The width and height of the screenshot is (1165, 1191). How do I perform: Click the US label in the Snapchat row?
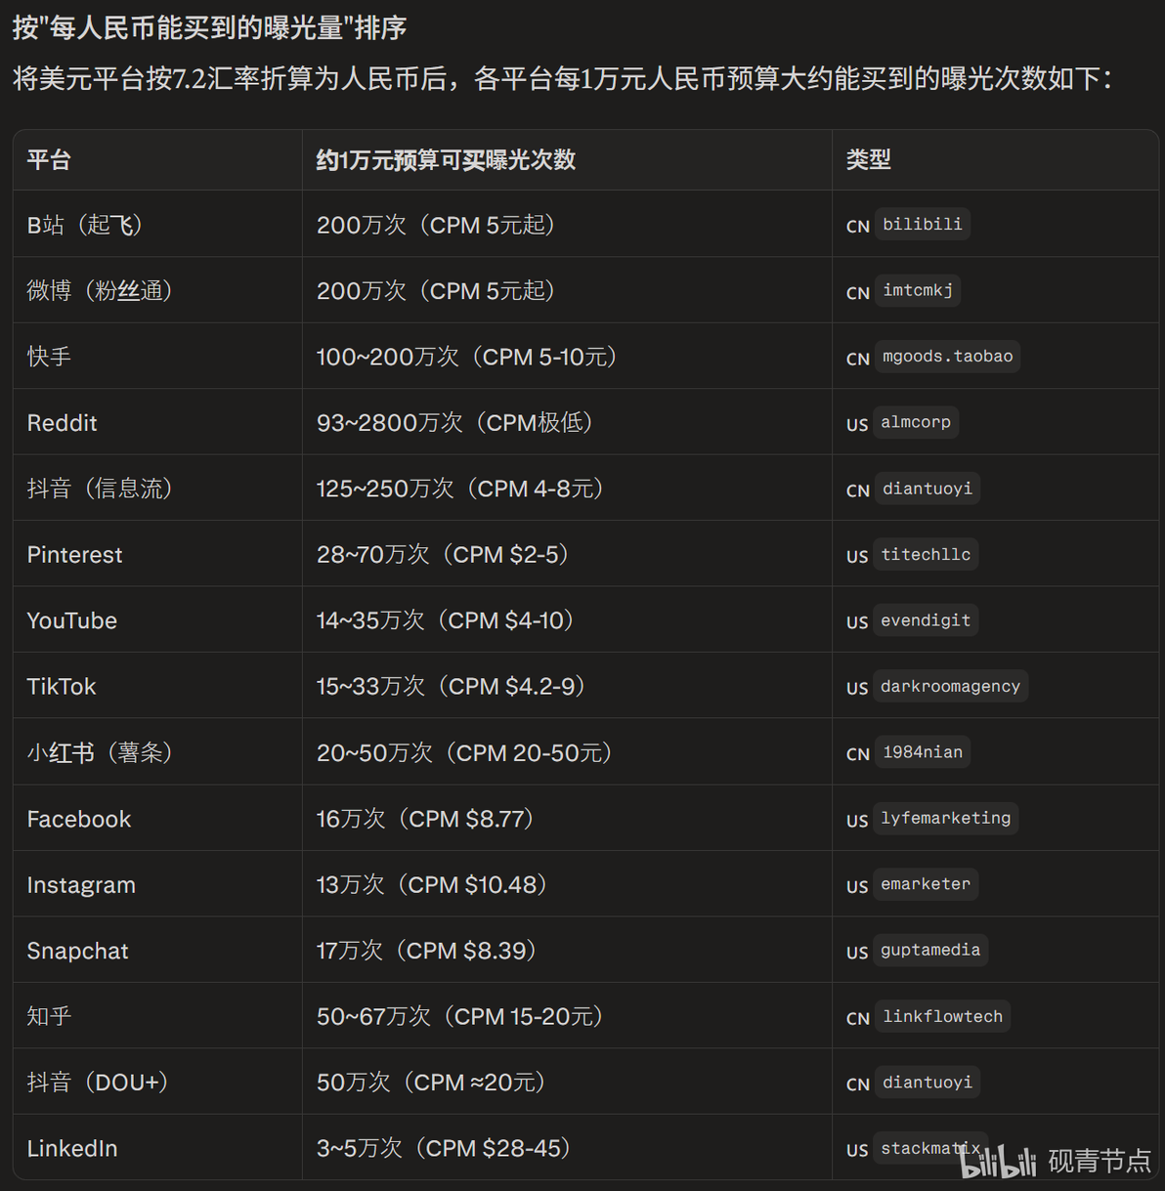click(857, 952)
